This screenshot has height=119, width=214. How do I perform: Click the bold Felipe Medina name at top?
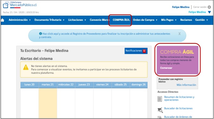[181, 7]
